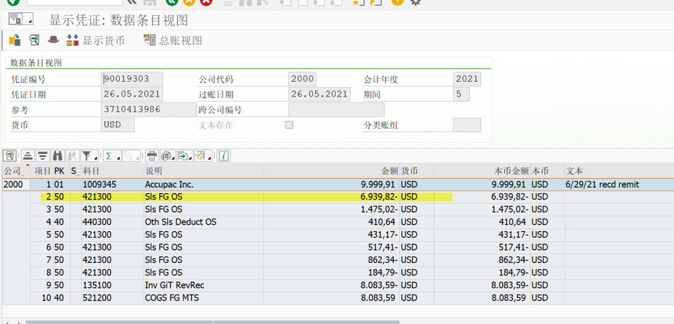Click the green Back button in top toolbar

point(173,2)
